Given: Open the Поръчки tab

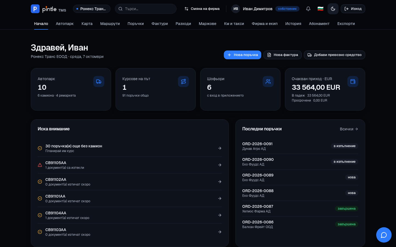Looking at the screenshot, I should 136,24.
